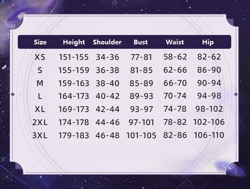The height and width of the screenshot is (189, 250).
Task: Click the "2XL" size row label
Action: tap(40, 122)
